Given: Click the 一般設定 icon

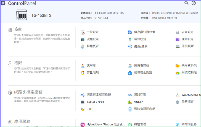Looking at the screenshot, I should (x=83, y=32).
